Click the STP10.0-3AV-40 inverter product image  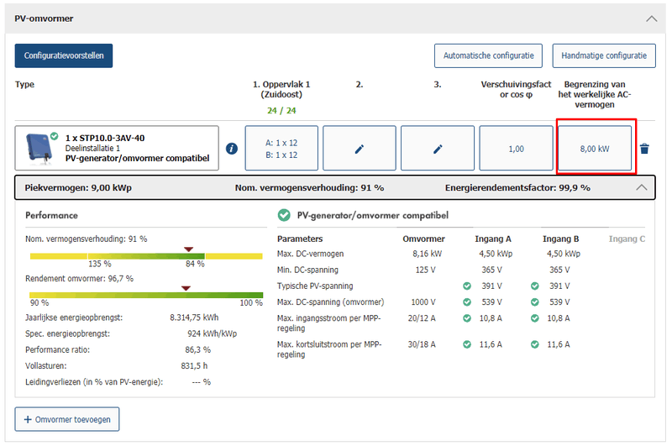[39, 148]
